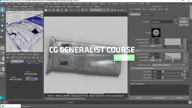Click the Presets* button
The width and height of the screenshot is (192, 108).
point(183,22)
